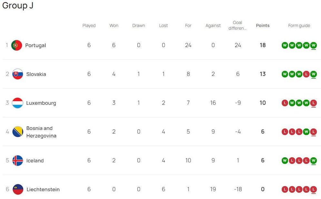Click Bosnia and Herzegovina's flag icon
This screenshot has height=199, width=321.
[18, 132]
